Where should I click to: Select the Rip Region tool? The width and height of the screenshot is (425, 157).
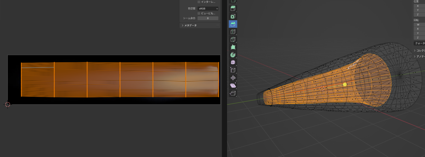point(233,94)
